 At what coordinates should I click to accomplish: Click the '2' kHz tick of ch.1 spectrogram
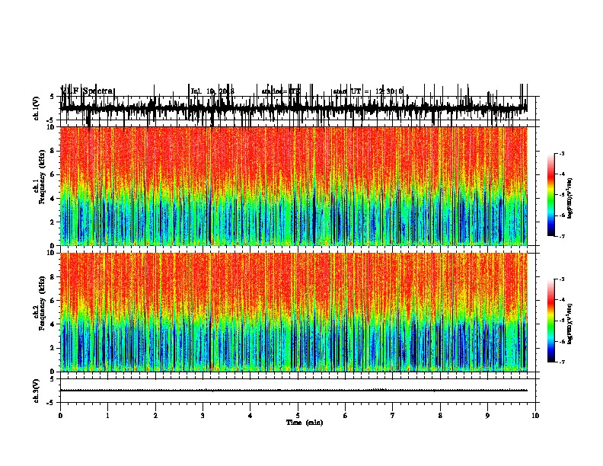coord(53,222)
